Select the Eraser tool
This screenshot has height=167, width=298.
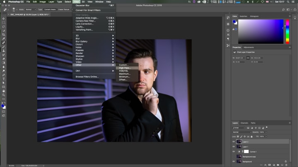pos(4,59)
